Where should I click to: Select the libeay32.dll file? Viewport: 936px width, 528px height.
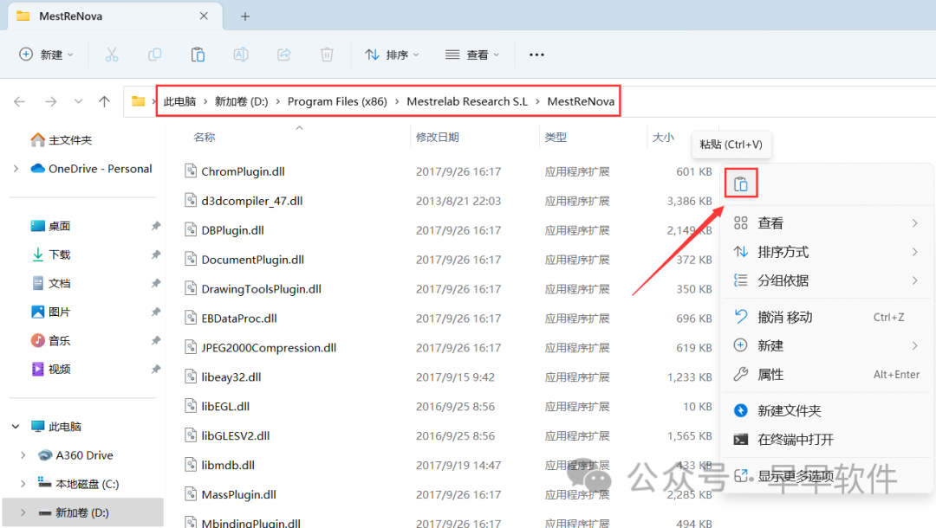coord(231,377)
